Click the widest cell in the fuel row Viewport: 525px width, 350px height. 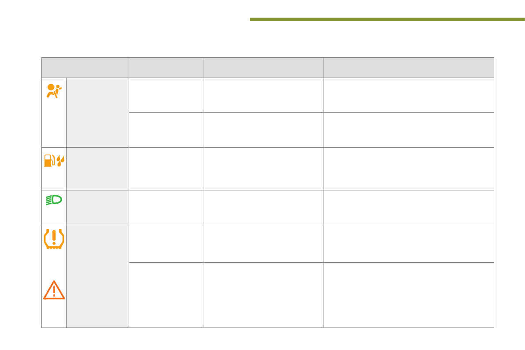pos(409,169)
